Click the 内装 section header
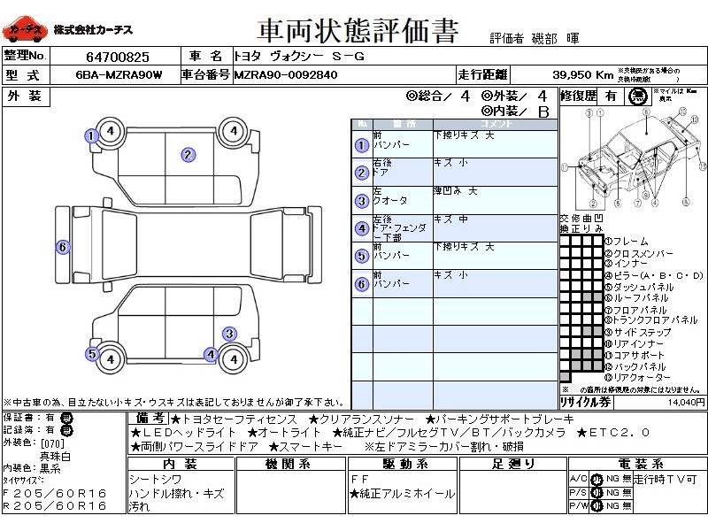Screen dimensions: 708x531 pyautogui.click(x=181, y=464)
